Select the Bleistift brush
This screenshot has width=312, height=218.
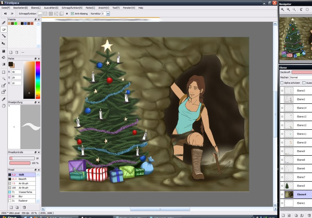(x=22, y=179)
